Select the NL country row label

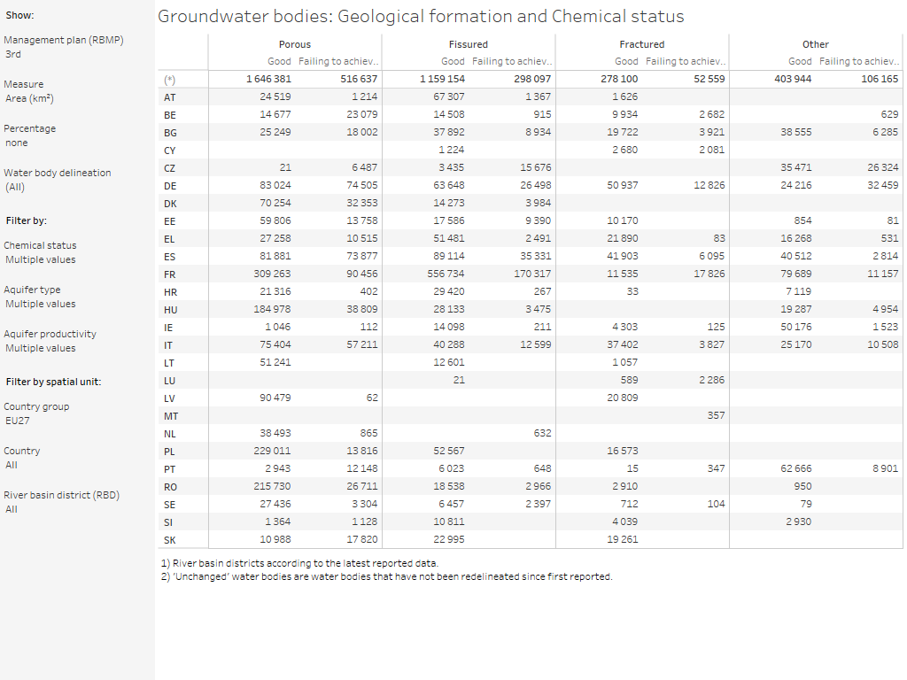pos(169,434)
